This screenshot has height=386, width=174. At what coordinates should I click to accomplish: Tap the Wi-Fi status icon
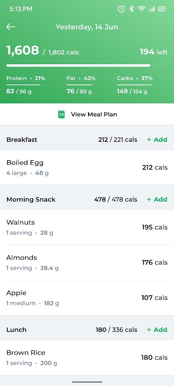(x=142, y=9)
